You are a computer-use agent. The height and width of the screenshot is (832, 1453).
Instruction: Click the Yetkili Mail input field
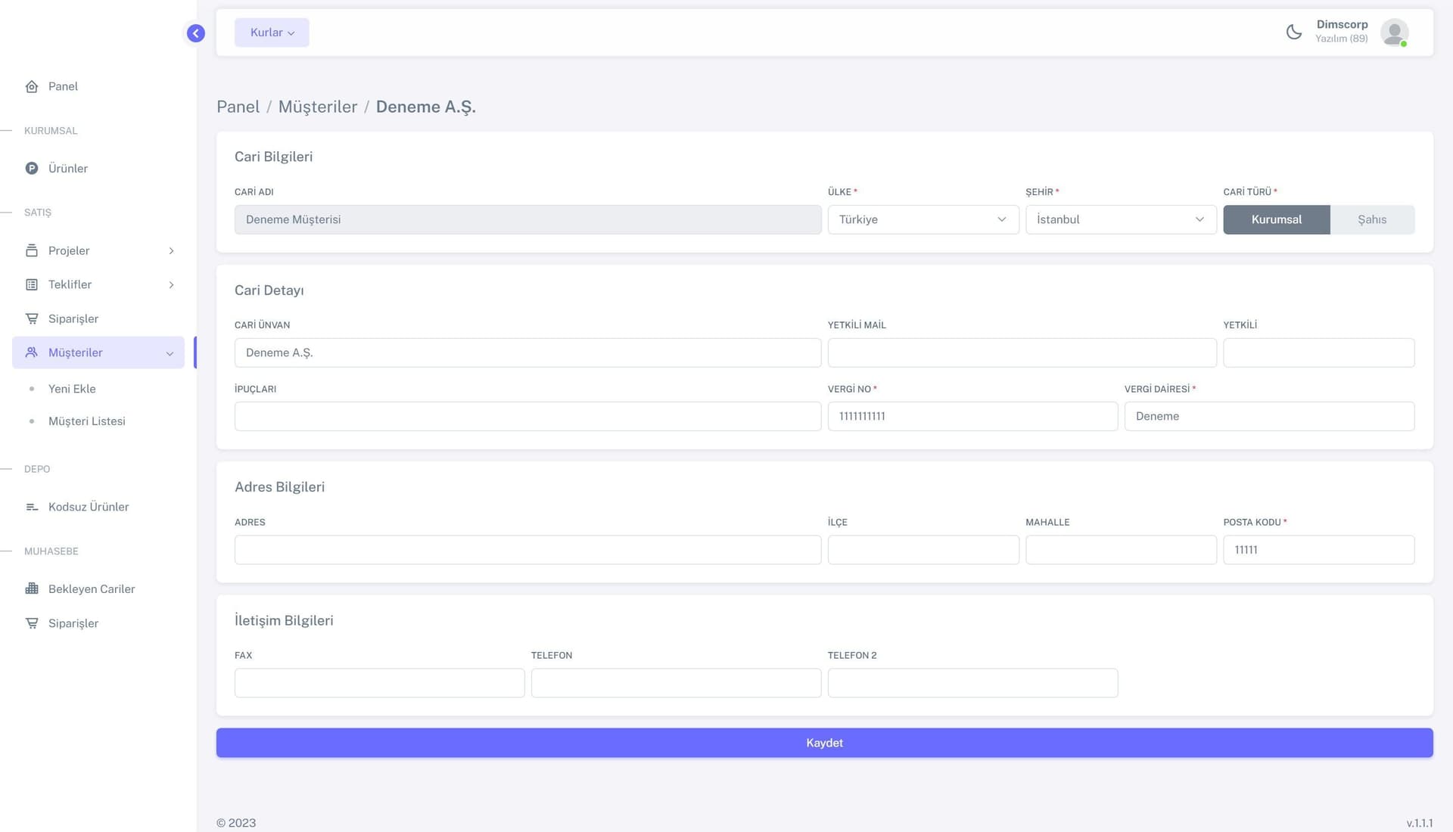(1021, 352)
